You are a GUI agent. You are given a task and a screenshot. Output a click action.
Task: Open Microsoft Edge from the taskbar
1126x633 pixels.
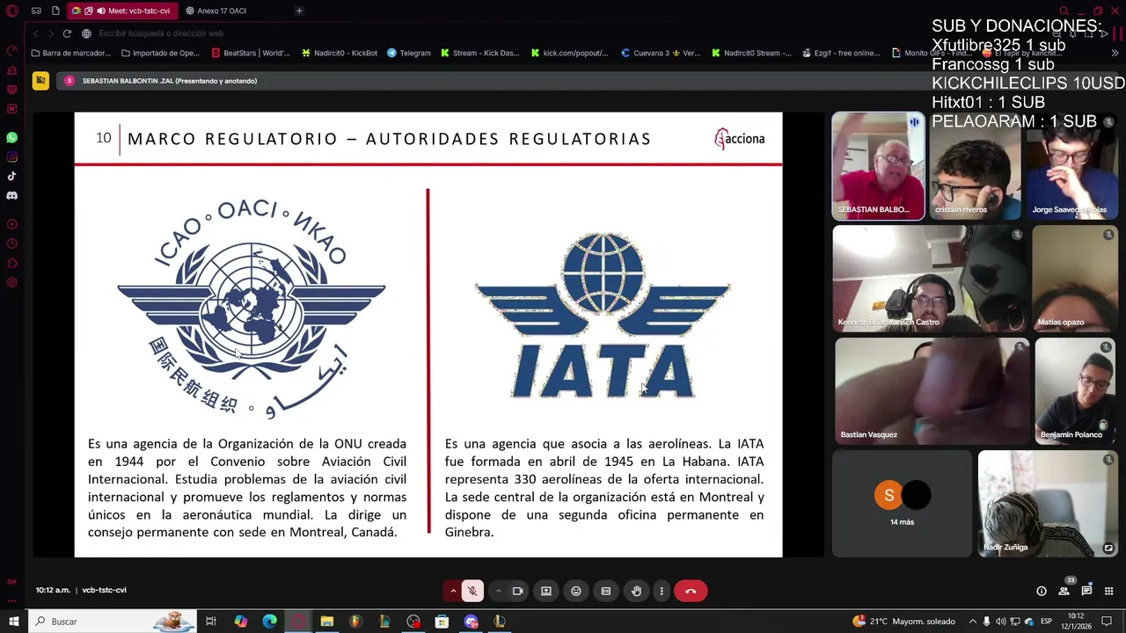tap(269, 622)
